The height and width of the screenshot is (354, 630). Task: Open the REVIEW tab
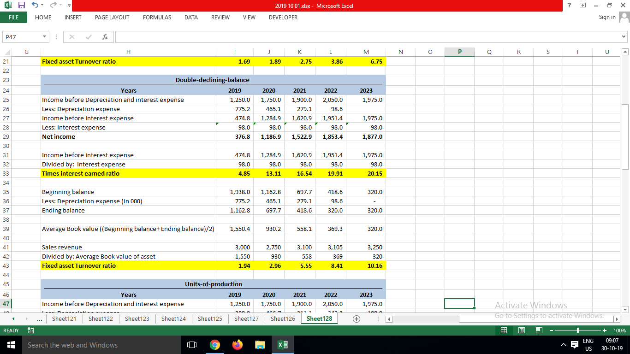[220, 17]
